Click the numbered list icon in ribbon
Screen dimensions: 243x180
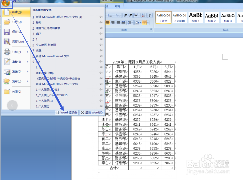tap(110, 15)
